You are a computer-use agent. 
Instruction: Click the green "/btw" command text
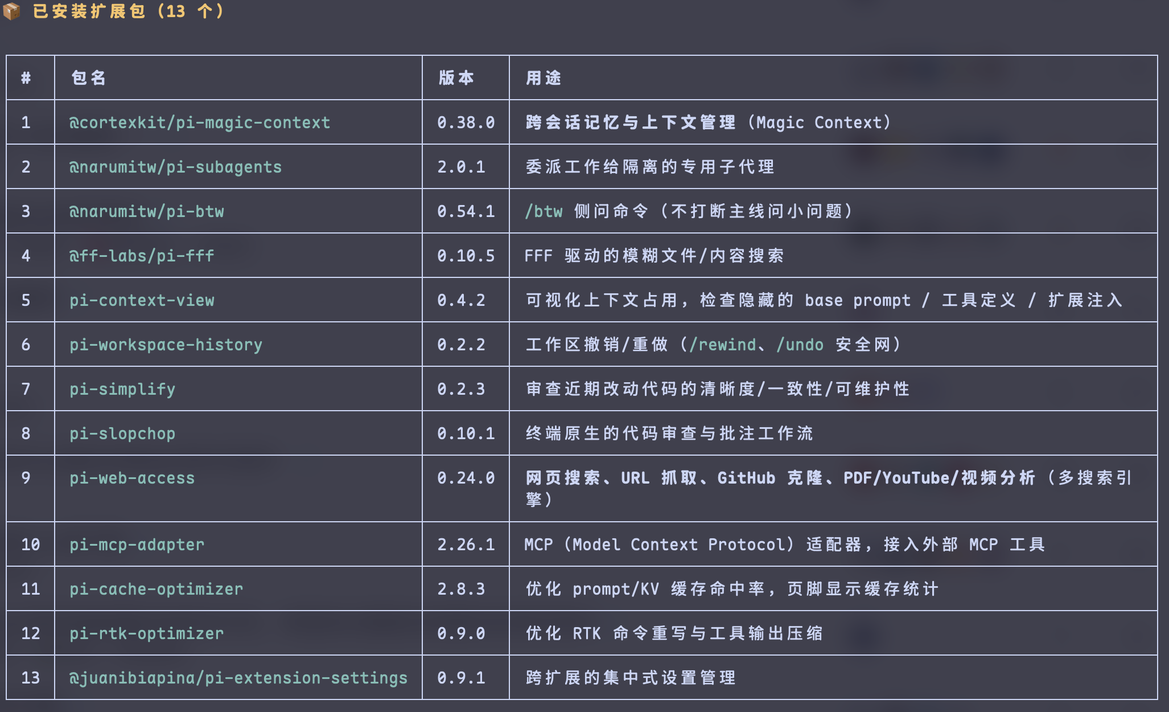[544, 211]
